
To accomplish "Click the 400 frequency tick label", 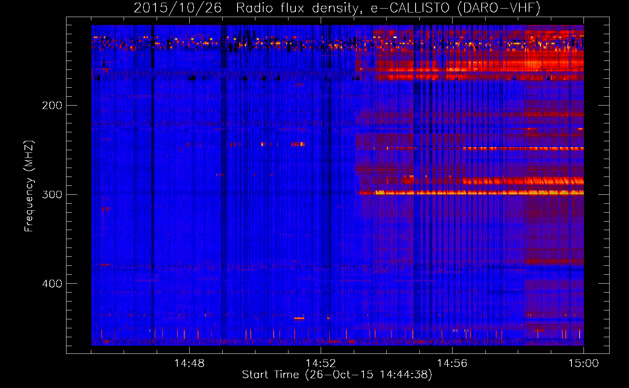I will (52, 284).
